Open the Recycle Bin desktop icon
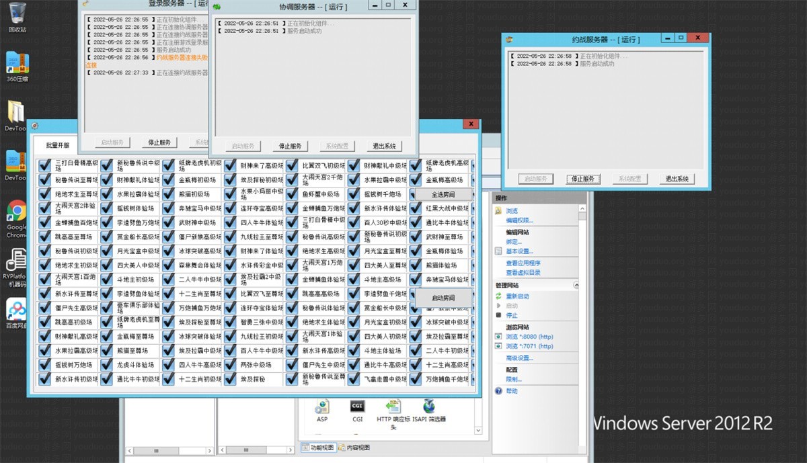 pyautogui.click(x=17, y=13)
